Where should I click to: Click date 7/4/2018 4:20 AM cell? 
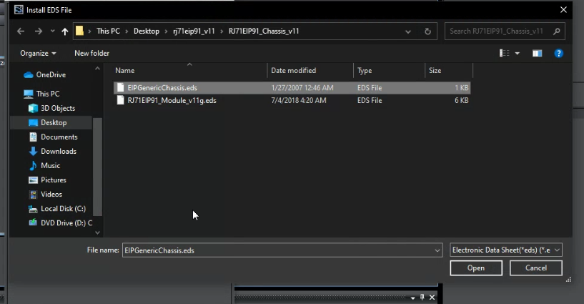(x=299, y=100)
